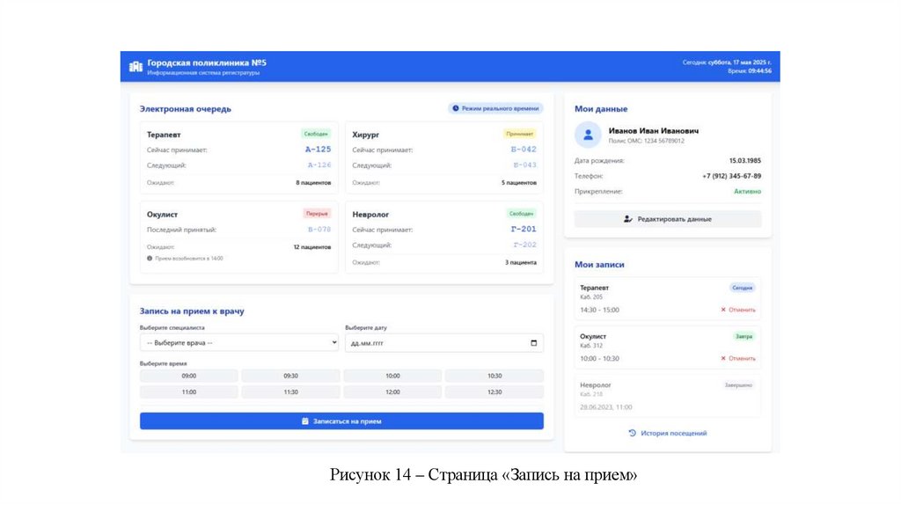The height and width of the screenshot is (505, 901).
Task: Click the 14:30 - 15:00 appointment time
Action: click(x=599, y=311)
